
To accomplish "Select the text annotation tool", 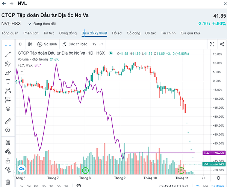I will pos(8,82).
